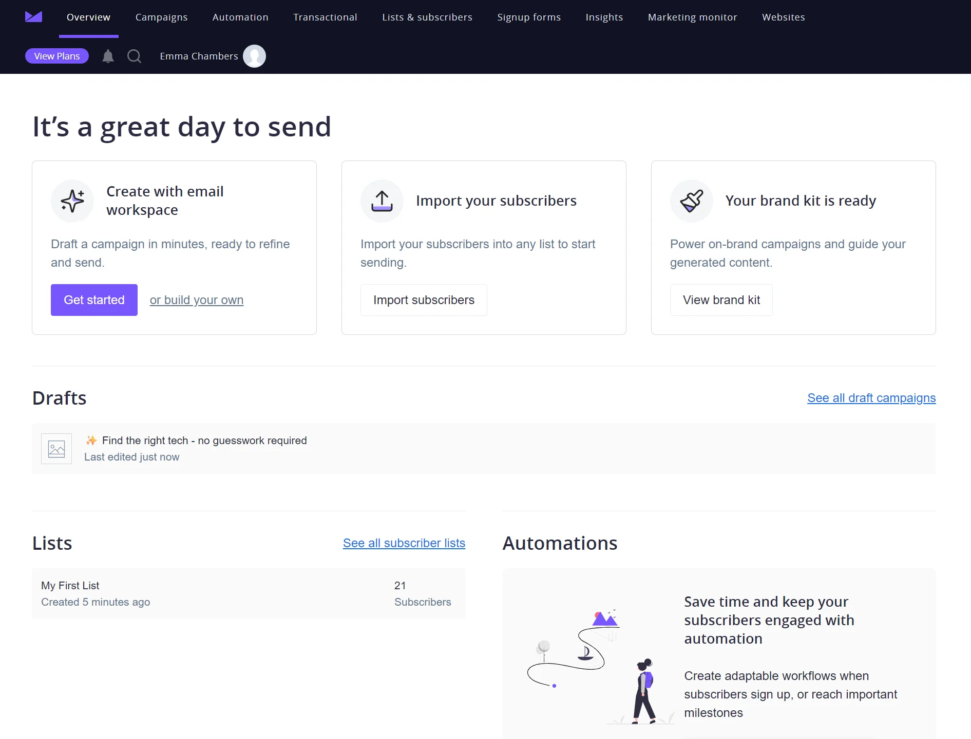The image size is (971, 739).
Task: Open the Overview tab
Action: pos(88,17)
